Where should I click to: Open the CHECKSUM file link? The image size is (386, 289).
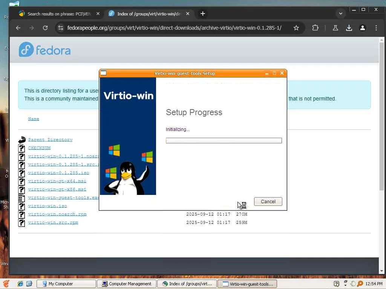coord(39,148)
